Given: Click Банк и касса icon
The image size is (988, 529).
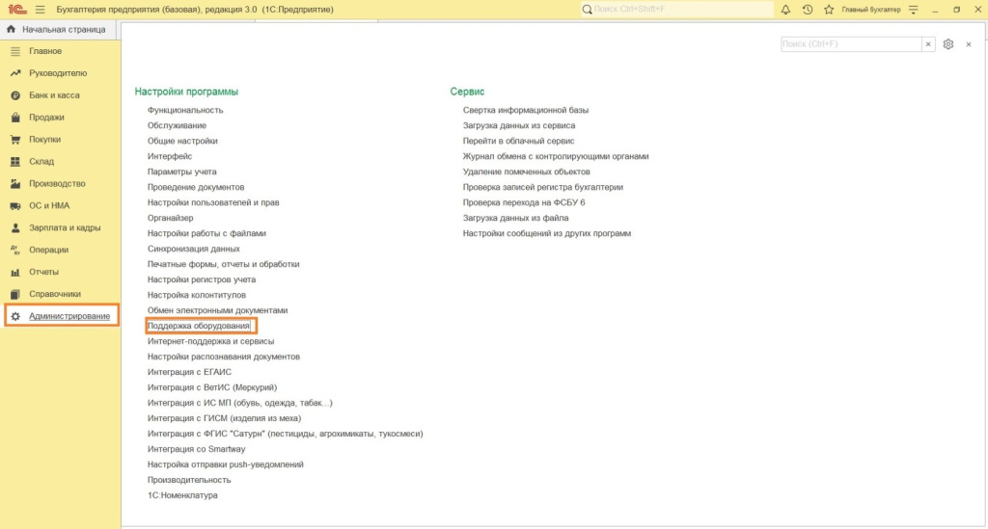Looking at the screenshot, I should pos(15,95).
